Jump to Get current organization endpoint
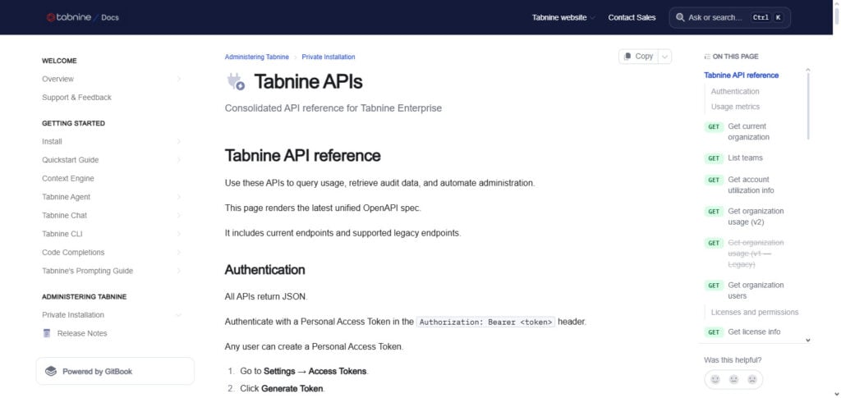841x398 pixels. 748,132
